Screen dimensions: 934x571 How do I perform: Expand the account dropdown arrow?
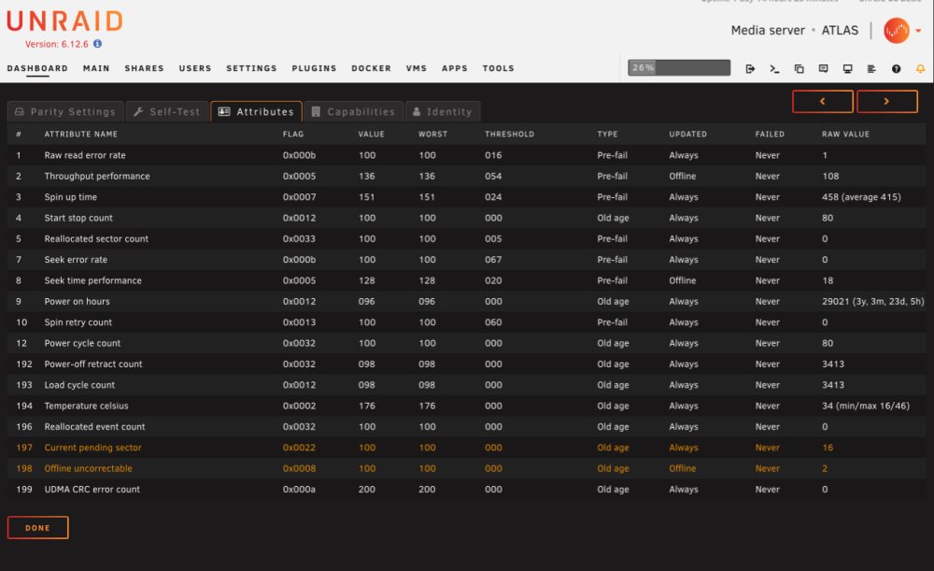tap(918, 31)
